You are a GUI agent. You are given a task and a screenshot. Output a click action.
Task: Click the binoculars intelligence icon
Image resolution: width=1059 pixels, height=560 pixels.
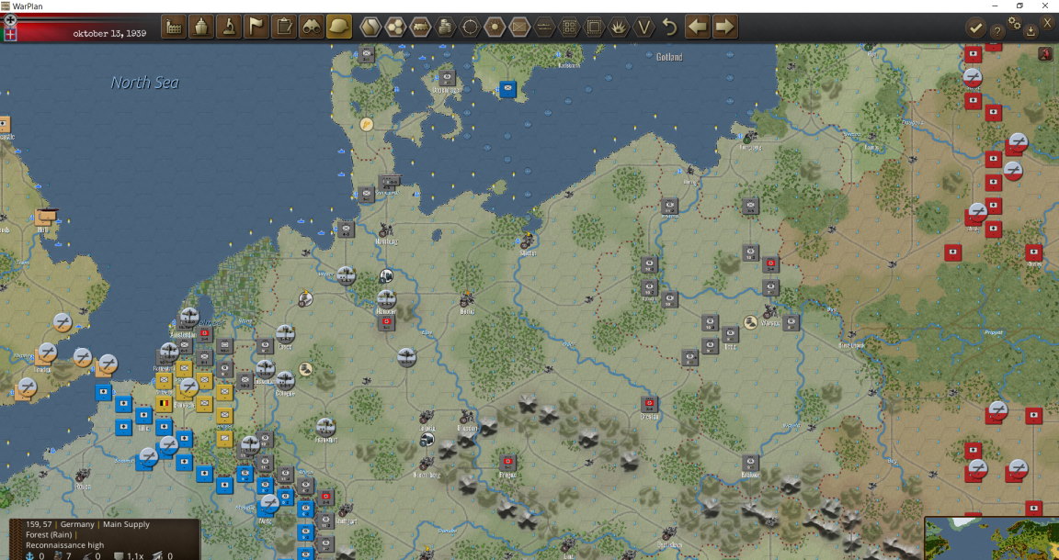[x=312, y=28]
